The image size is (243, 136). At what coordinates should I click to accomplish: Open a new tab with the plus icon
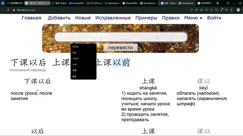point(218,3)
